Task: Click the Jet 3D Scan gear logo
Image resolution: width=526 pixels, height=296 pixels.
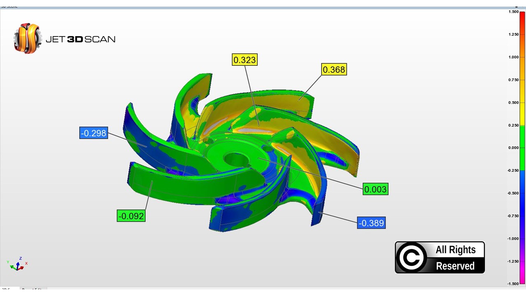Action: [x=28, y=39]
